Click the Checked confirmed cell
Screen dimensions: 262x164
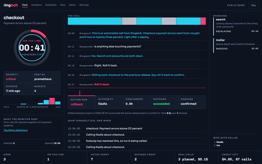click(x=192, y=102)
